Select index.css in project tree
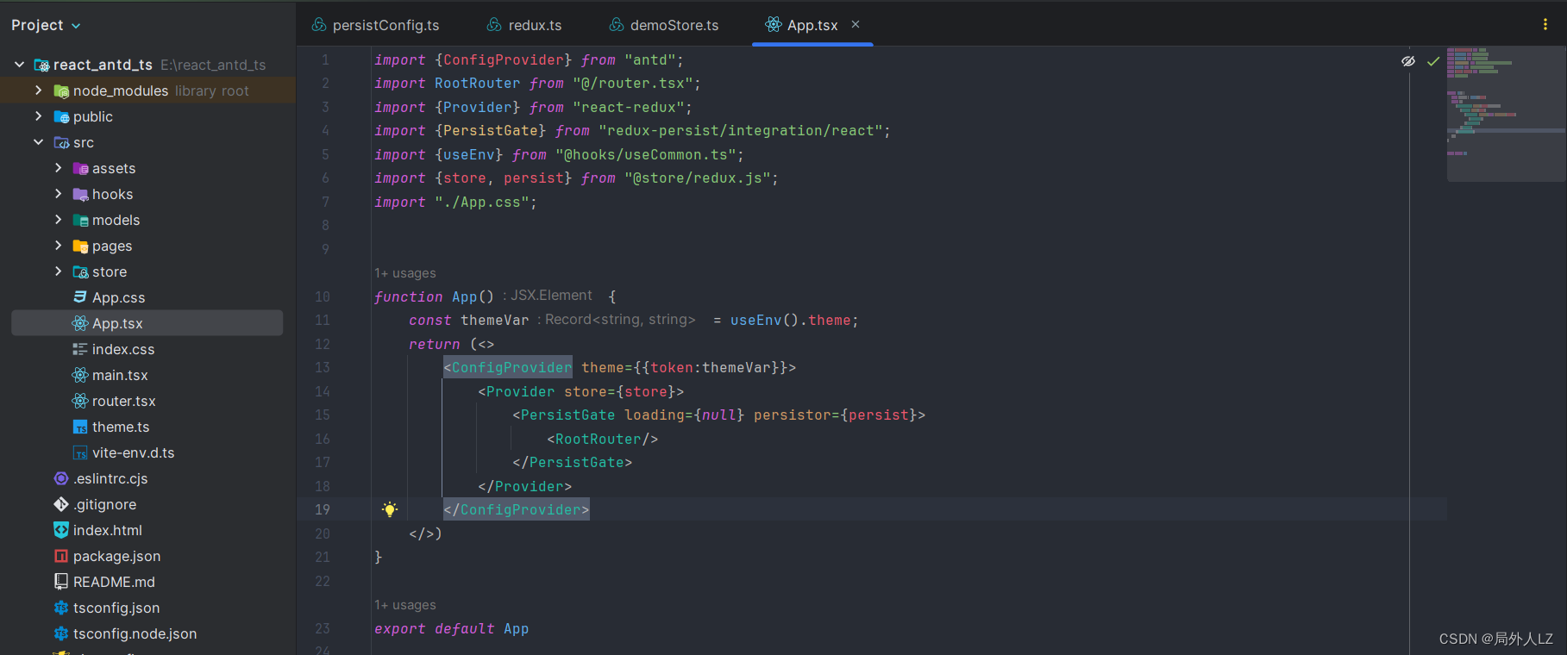The image size is (1567, 655). coord(123,349)
